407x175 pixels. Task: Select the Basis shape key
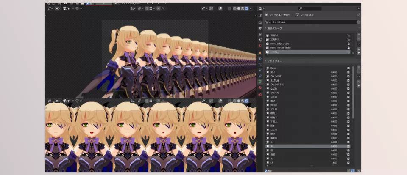[x=308, y=68]
